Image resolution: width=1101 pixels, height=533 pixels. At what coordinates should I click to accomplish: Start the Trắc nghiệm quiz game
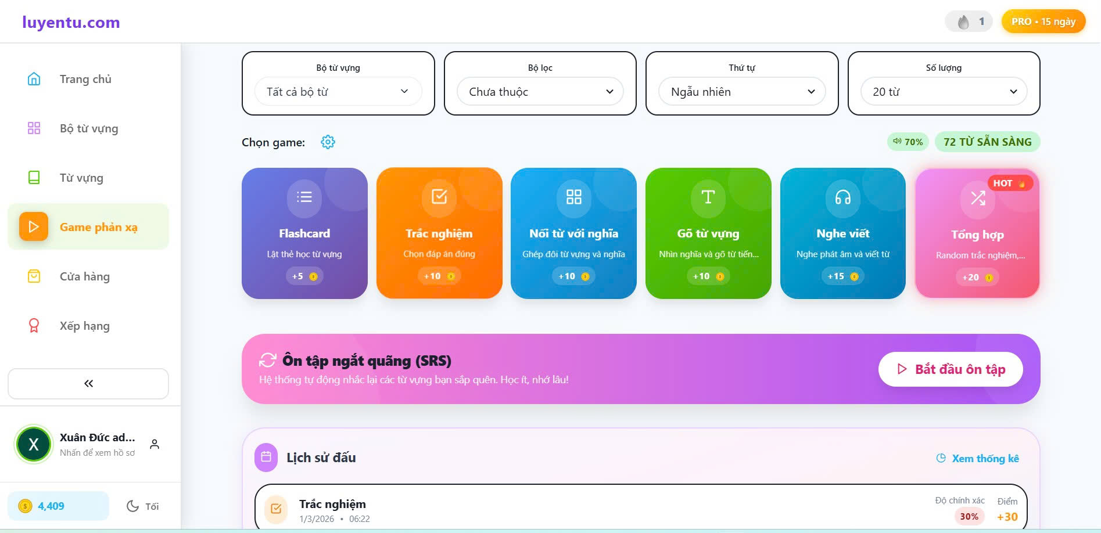[439, 233]
